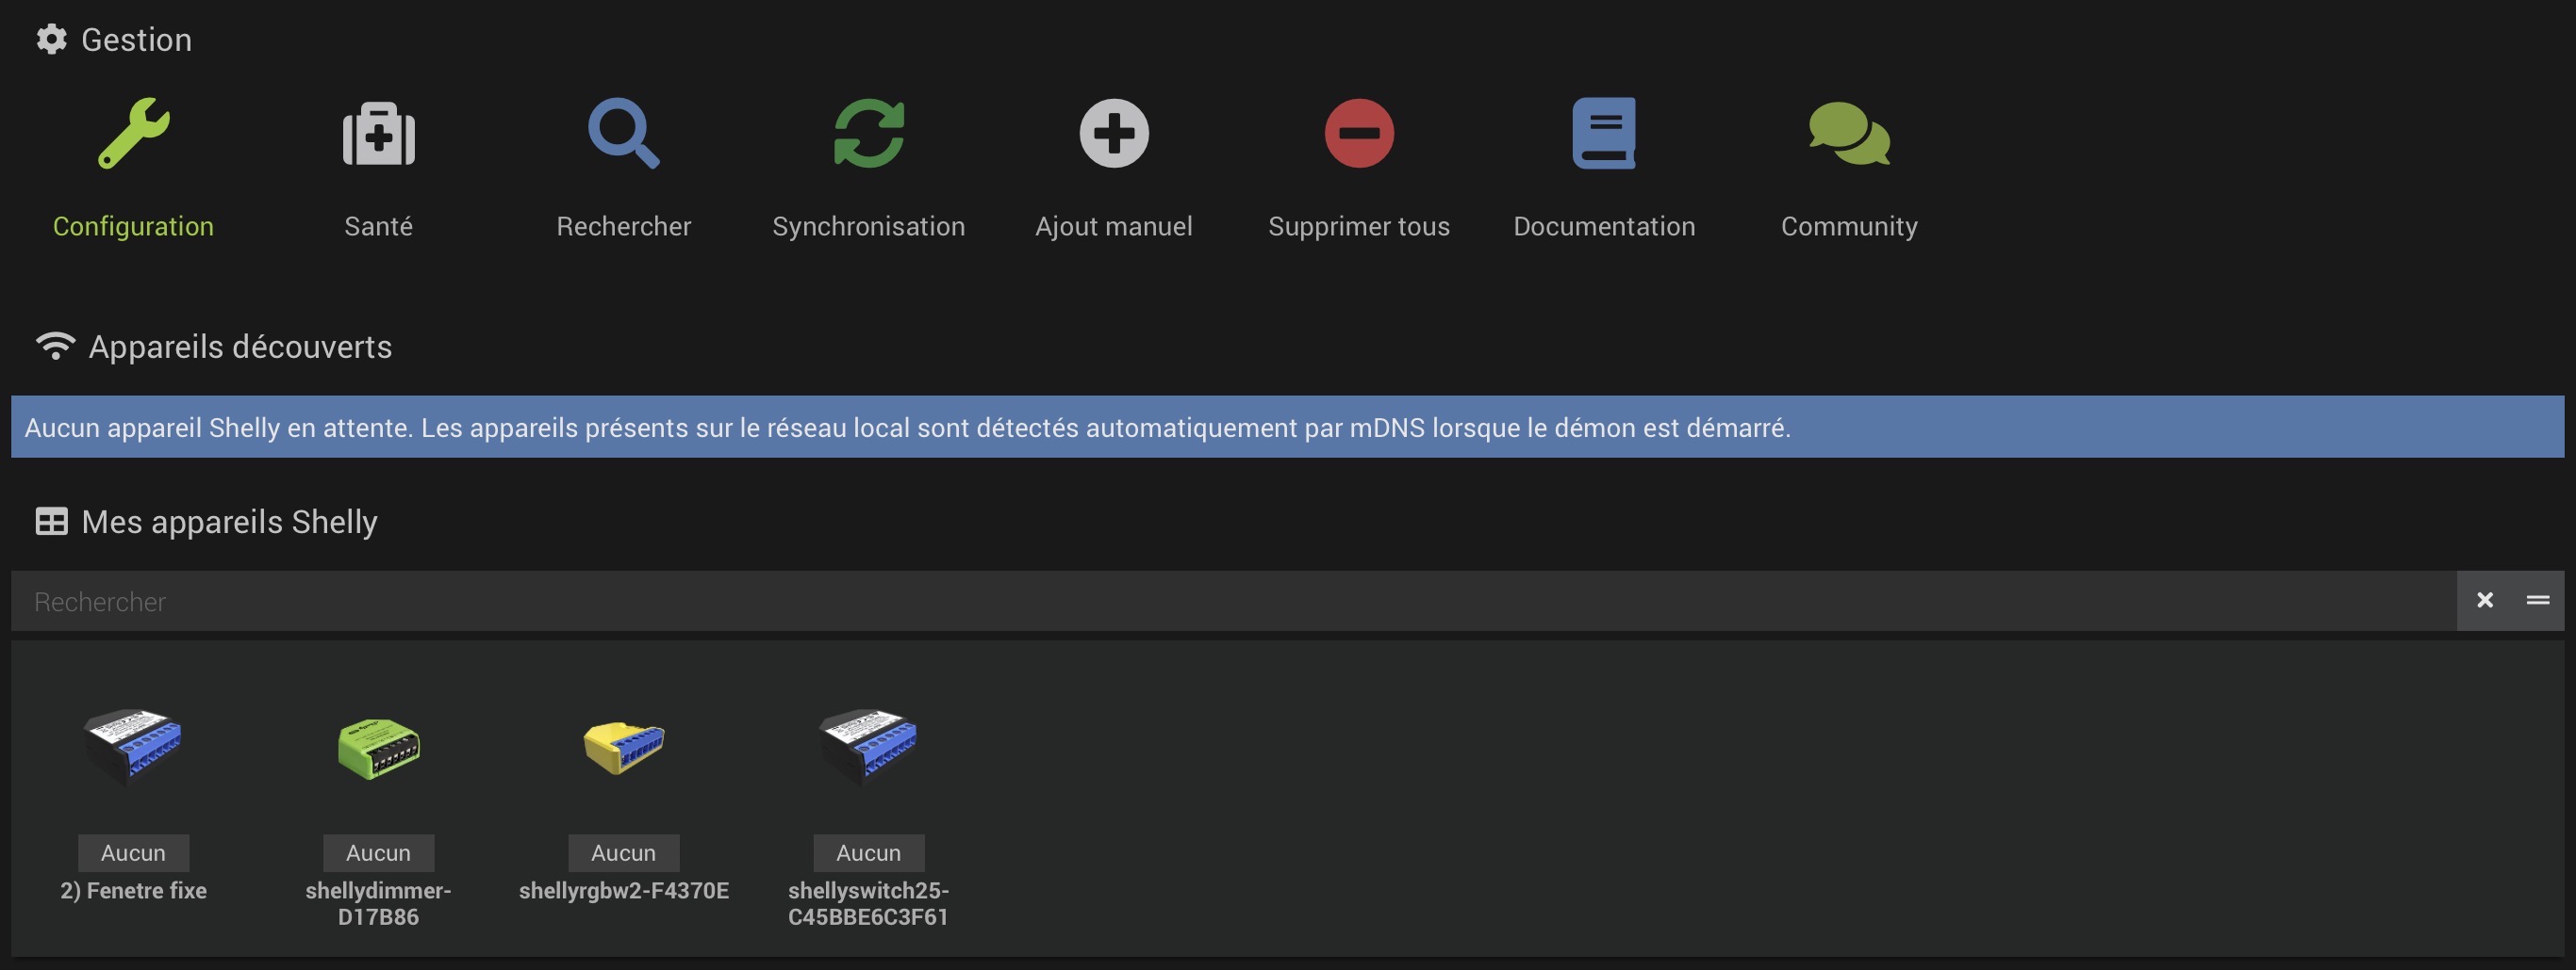Click the Wi-Fi icon beside Appareils découverts
Image resolution: width=2576 pixels, height=970 pixels.
(56, 346)
